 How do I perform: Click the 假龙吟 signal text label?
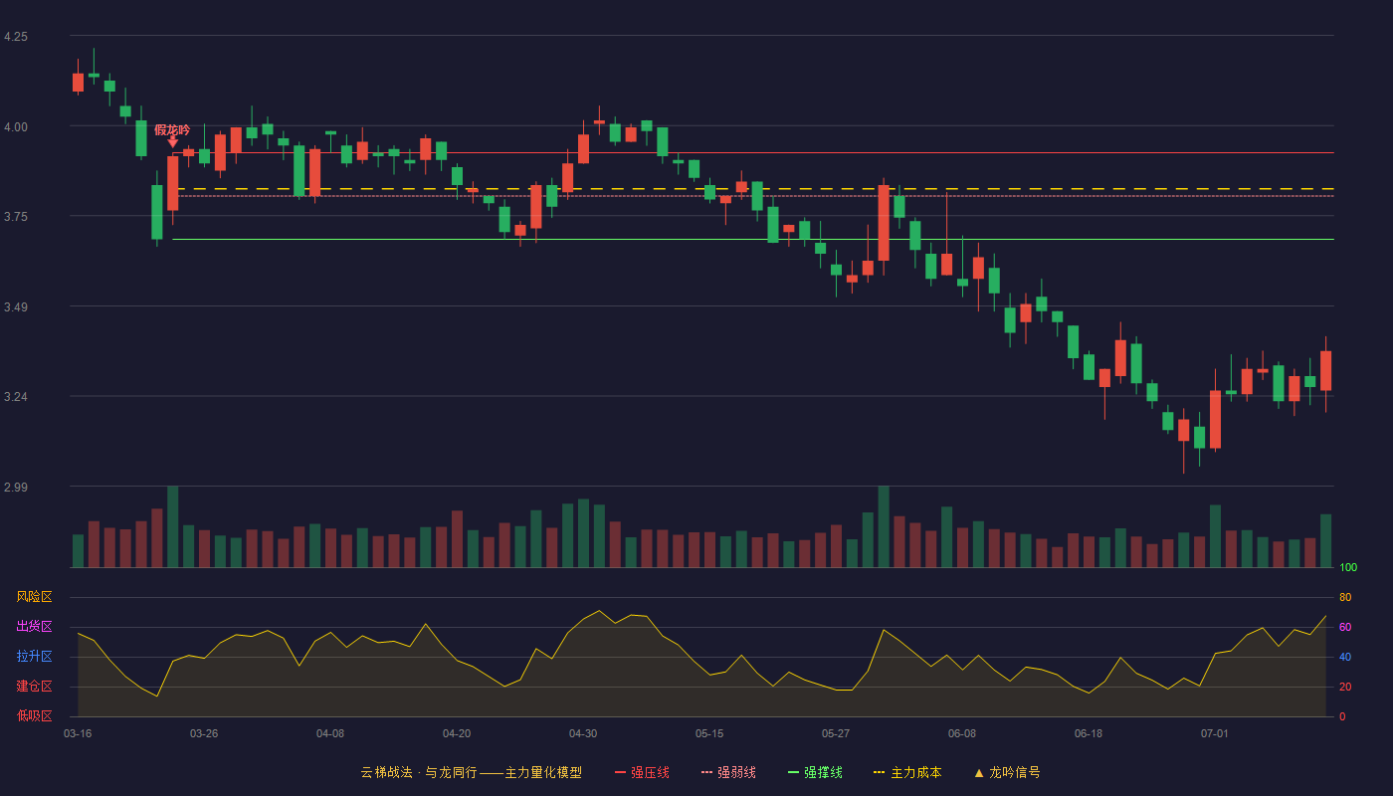click(x=172, y=130)
